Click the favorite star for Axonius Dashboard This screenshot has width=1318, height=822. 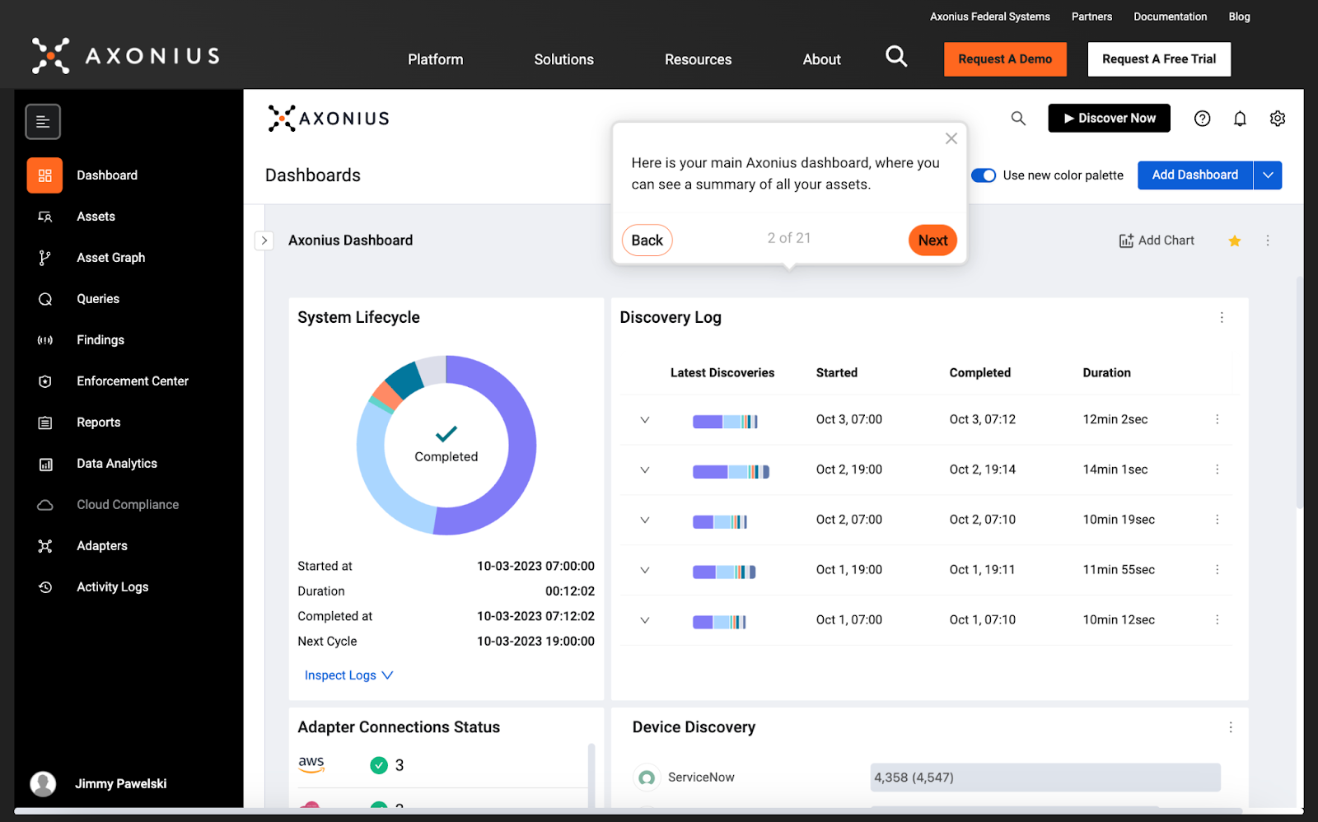tap(1235, 241)
